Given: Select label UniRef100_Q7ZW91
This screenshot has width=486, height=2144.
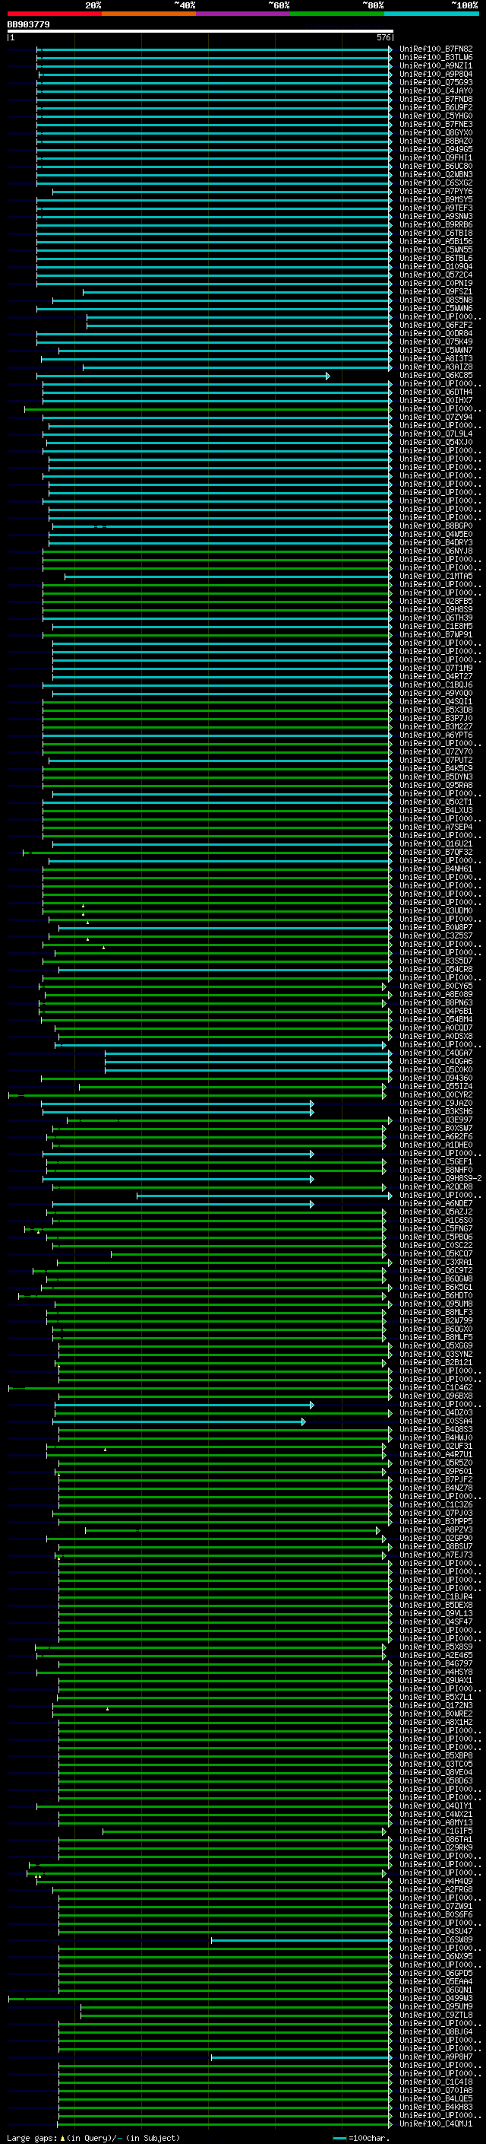Looking at the screenshot, I should pos(436,1906).
